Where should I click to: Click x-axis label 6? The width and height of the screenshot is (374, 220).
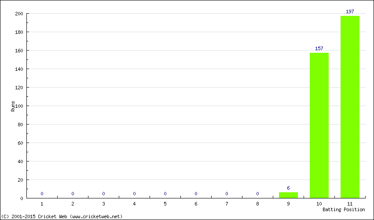click(196, 204)
